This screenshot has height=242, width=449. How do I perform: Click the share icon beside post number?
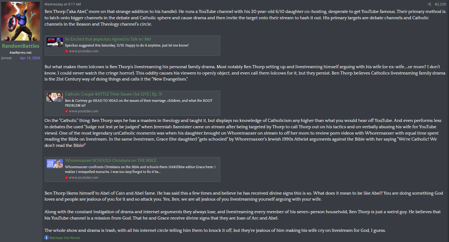429,4
